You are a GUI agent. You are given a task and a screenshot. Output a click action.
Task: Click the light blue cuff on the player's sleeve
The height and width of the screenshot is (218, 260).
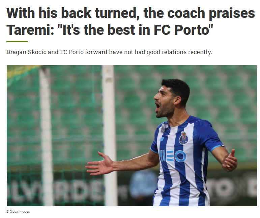pos(218,148)
